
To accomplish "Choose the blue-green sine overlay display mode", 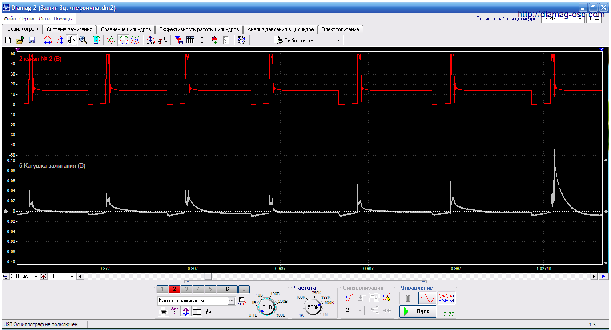I will coord(135,40).
